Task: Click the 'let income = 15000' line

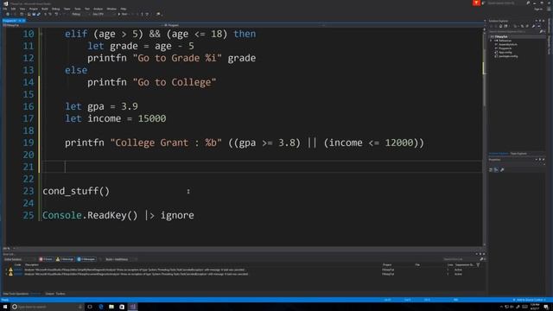Action: point(115,118)
